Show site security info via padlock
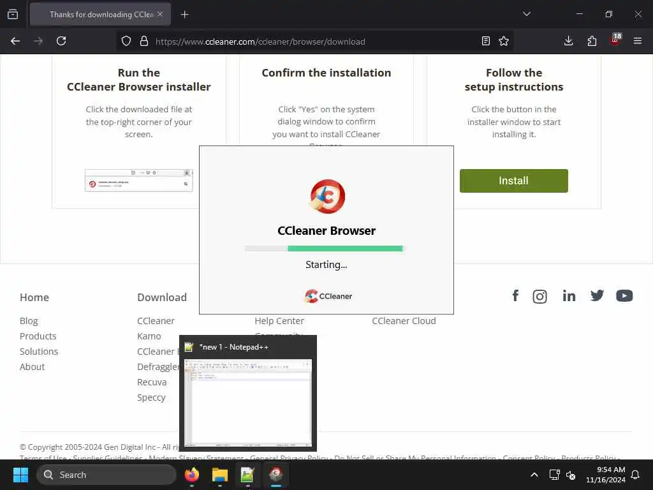The image size is (653, 490). (144, 41)
